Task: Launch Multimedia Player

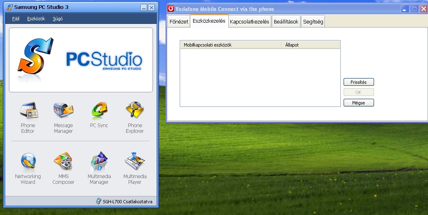Action: (x=135, y=168)
